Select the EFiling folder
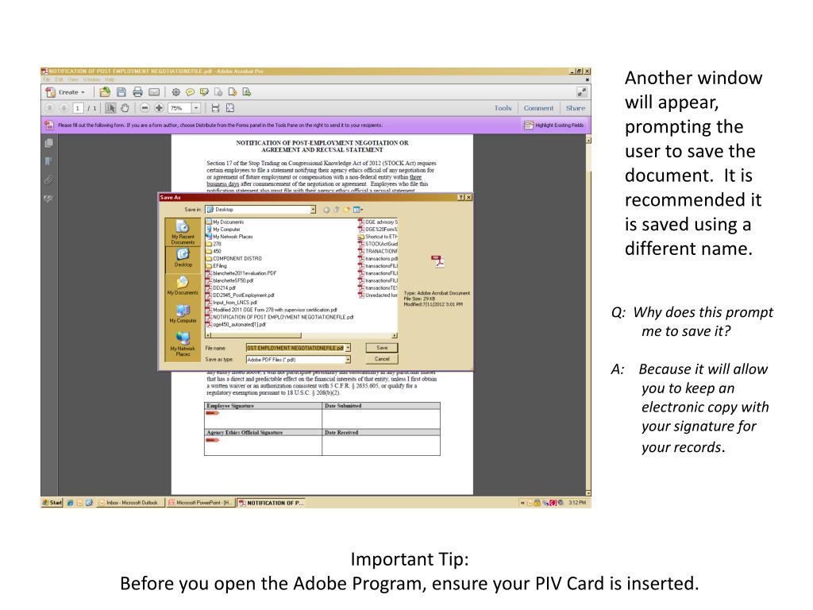The width and height of the screenshot is (813, 610). click(216, 265)
